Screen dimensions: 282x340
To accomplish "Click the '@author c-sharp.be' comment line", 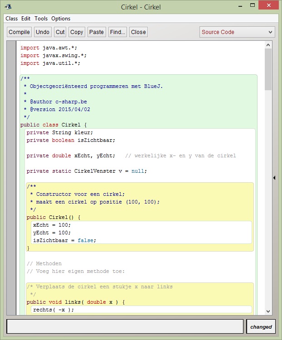I will click(x=55, y=102).
